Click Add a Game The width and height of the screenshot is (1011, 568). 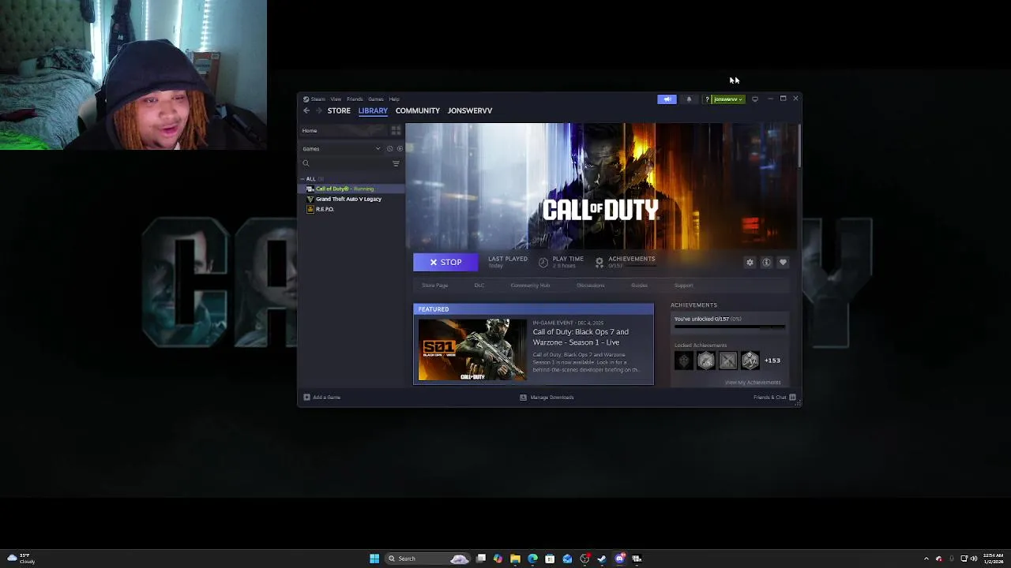[x=322, y=398]
